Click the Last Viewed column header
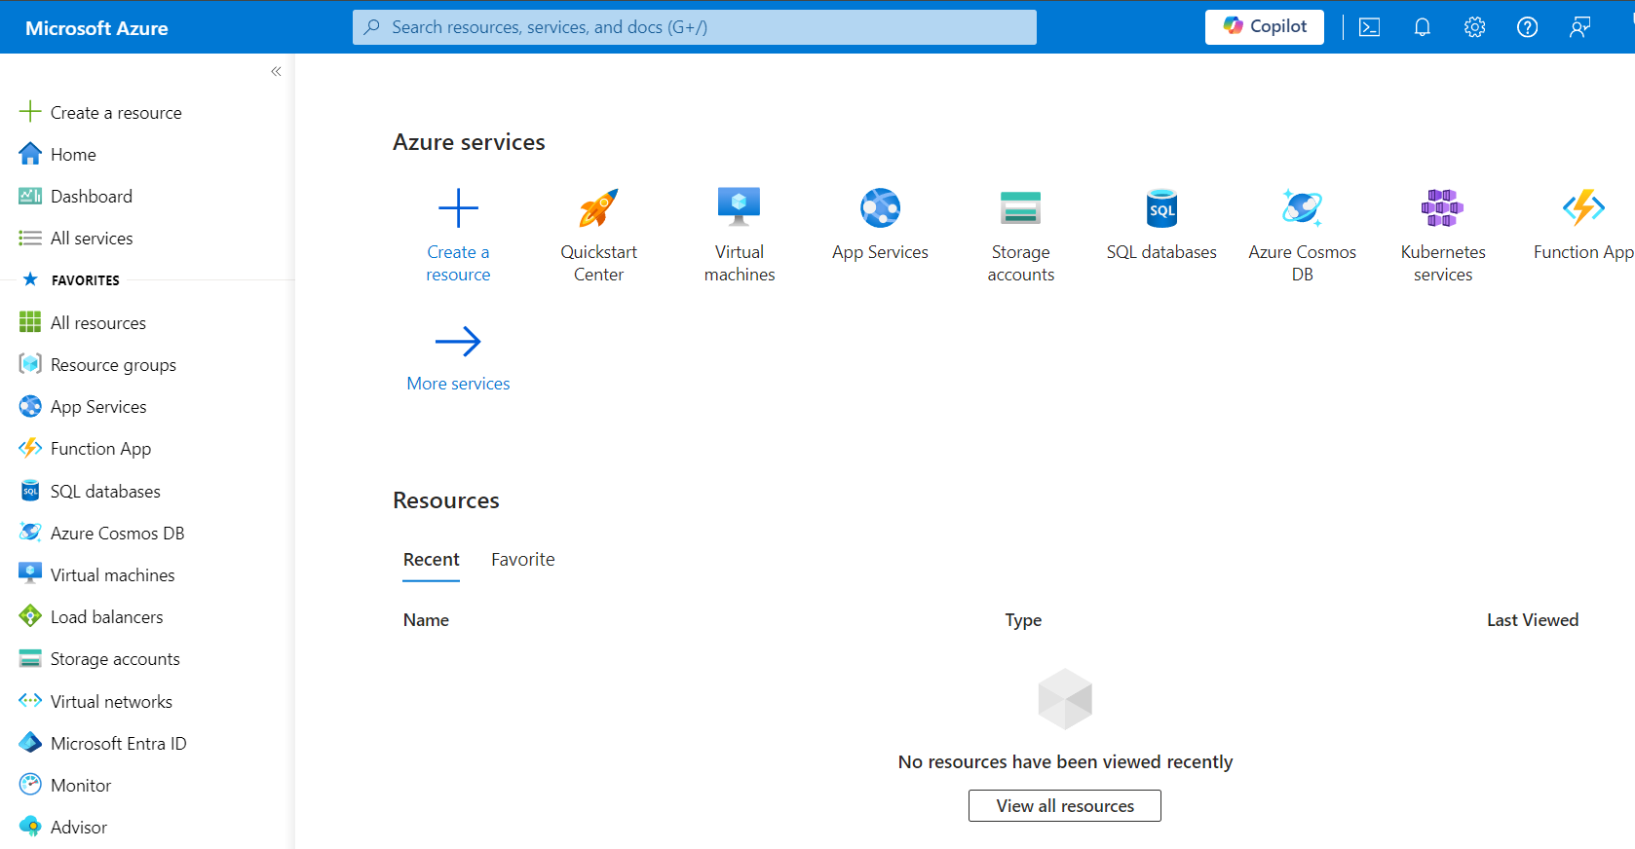Image resolution: width=1635 pixels, height=849 pixels. [x=1532, y=620]
